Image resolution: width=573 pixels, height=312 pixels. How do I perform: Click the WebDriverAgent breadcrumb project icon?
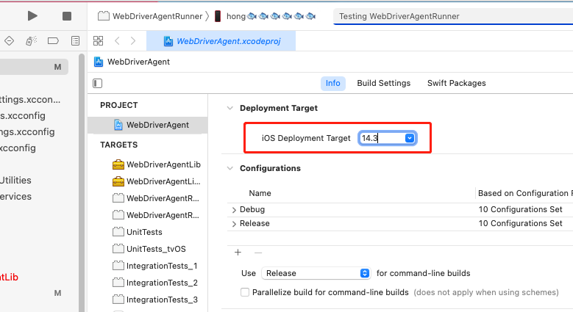pos(99,62)
